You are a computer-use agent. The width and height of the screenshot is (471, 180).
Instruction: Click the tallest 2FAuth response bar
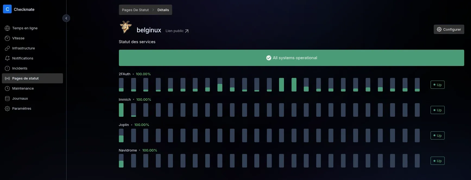tap(282, 85)
